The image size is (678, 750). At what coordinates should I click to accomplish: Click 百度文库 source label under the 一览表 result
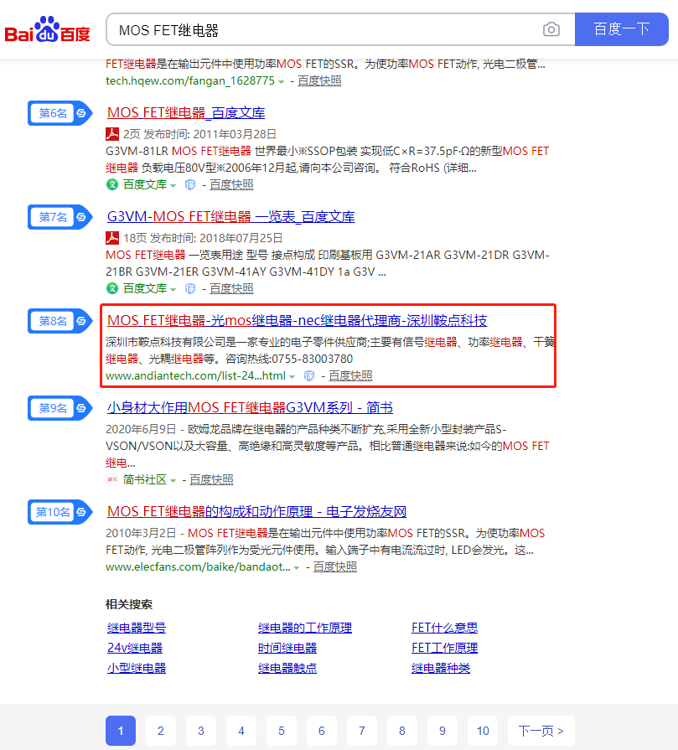(x=145, y=288)
